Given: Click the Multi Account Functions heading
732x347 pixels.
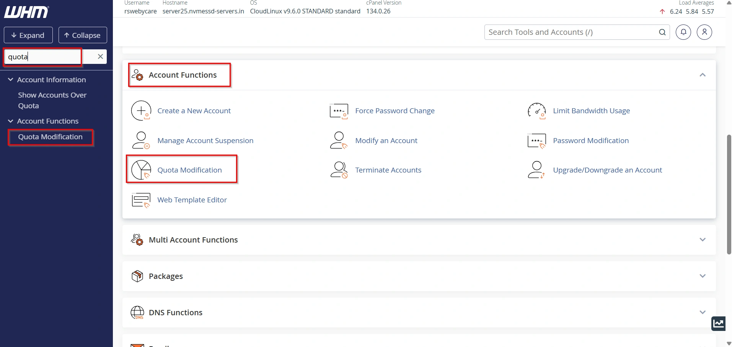Looking at the screenshot, I should tap(193, 239).
